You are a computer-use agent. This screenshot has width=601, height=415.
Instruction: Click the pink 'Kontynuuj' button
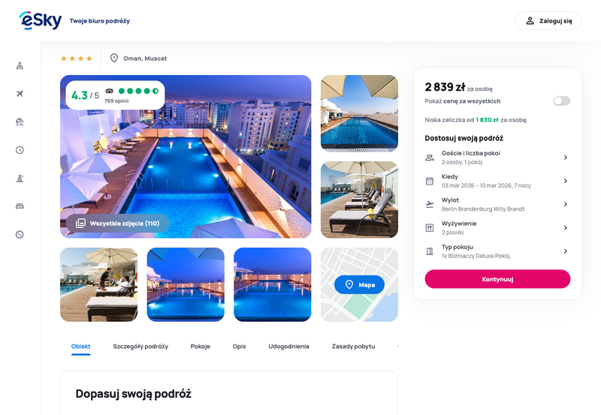click(x=497, y=279)
